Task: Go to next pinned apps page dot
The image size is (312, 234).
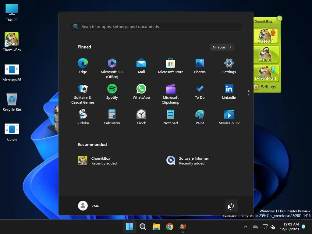Action: click(x=249, y=95)
